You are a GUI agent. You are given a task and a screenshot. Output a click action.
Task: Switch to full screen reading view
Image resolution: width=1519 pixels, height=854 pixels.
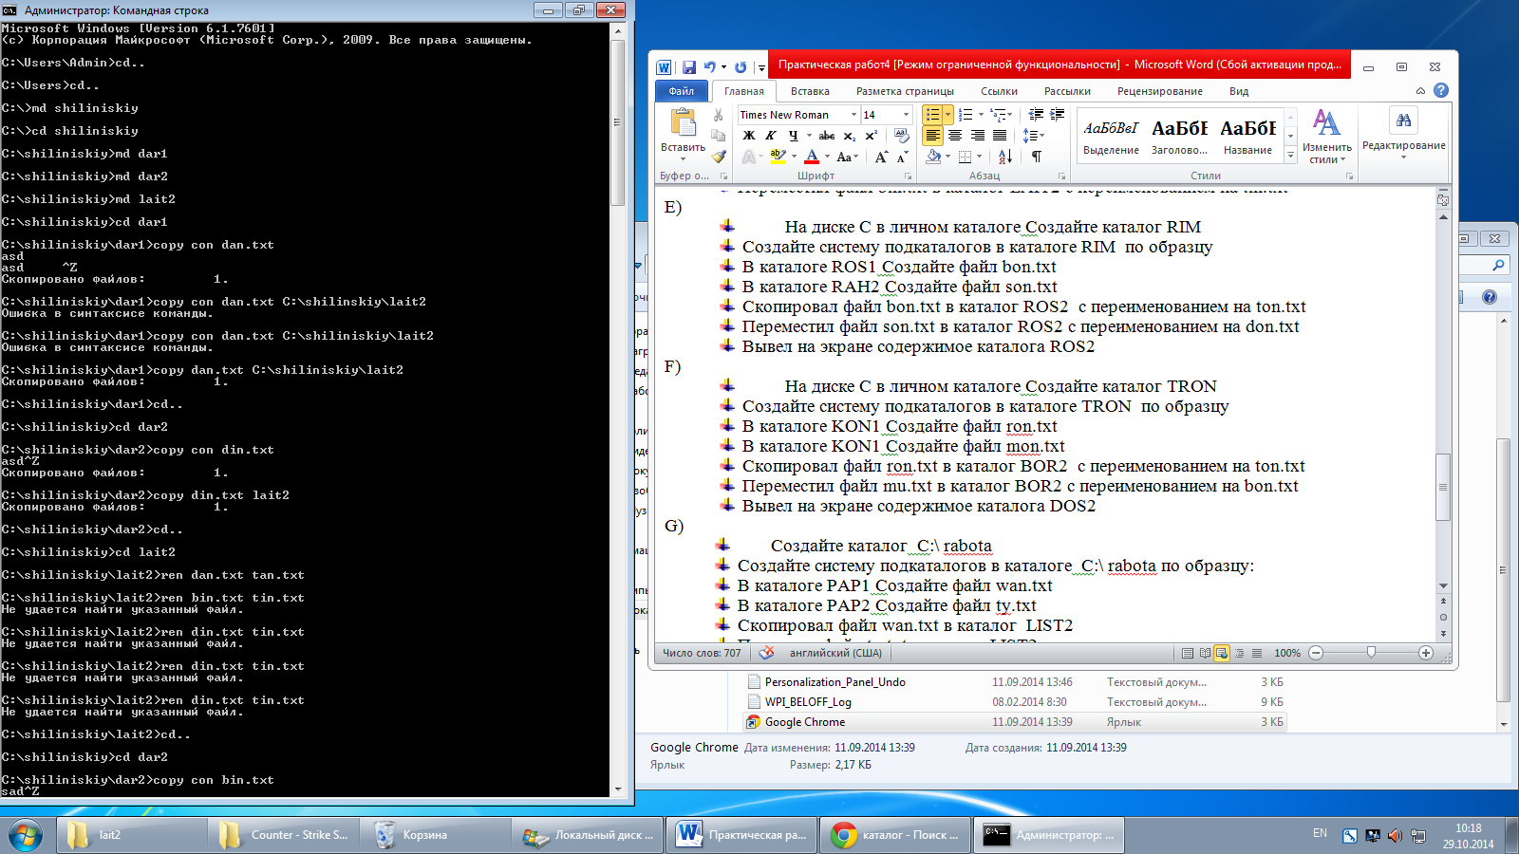(x=1205, y=653)
